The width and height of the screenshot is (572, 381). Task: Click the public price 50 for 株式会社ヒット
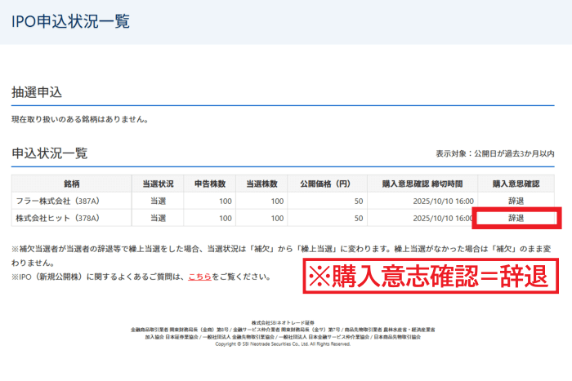[x=358, y=218]
